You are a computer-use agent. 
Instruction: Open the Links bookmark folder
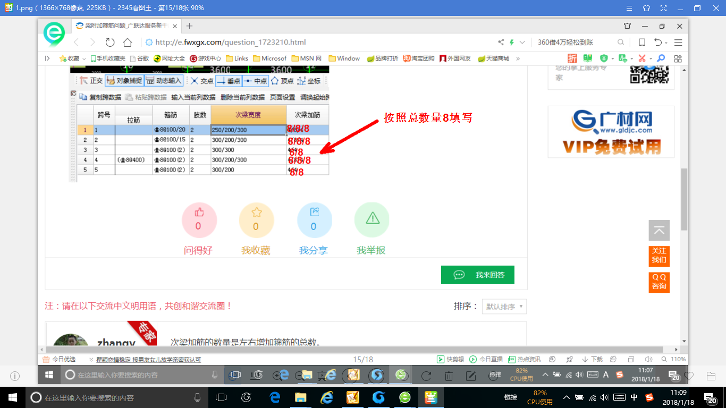pyautogui.click(x=237, y=58)
